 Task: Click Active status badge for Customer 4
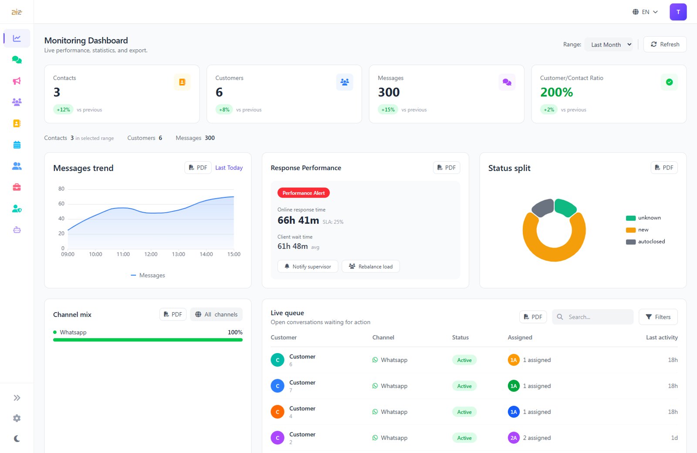click(x=464, y=412)
